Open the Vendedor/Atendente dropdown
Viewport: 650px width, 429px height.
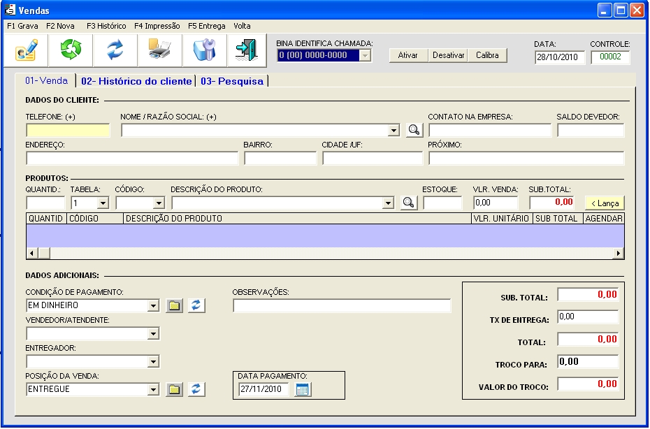point(153,334)
